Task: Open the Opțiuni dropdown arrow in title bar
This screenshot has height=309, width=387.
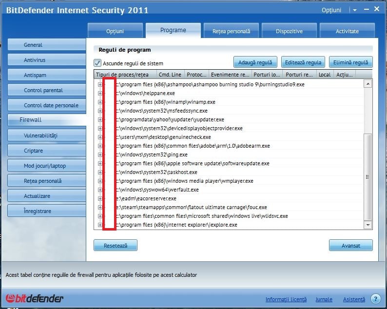Action: [x=355, y=10]
